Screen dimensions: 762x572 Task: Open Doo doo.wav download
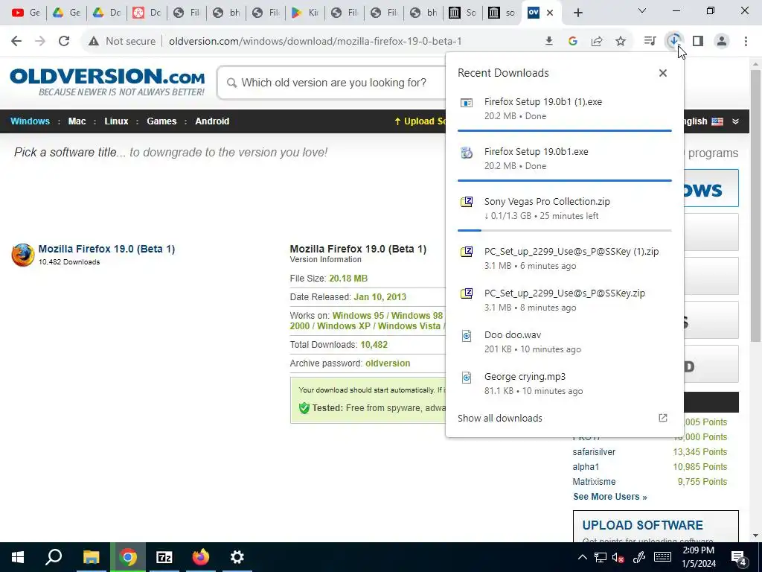564,342
